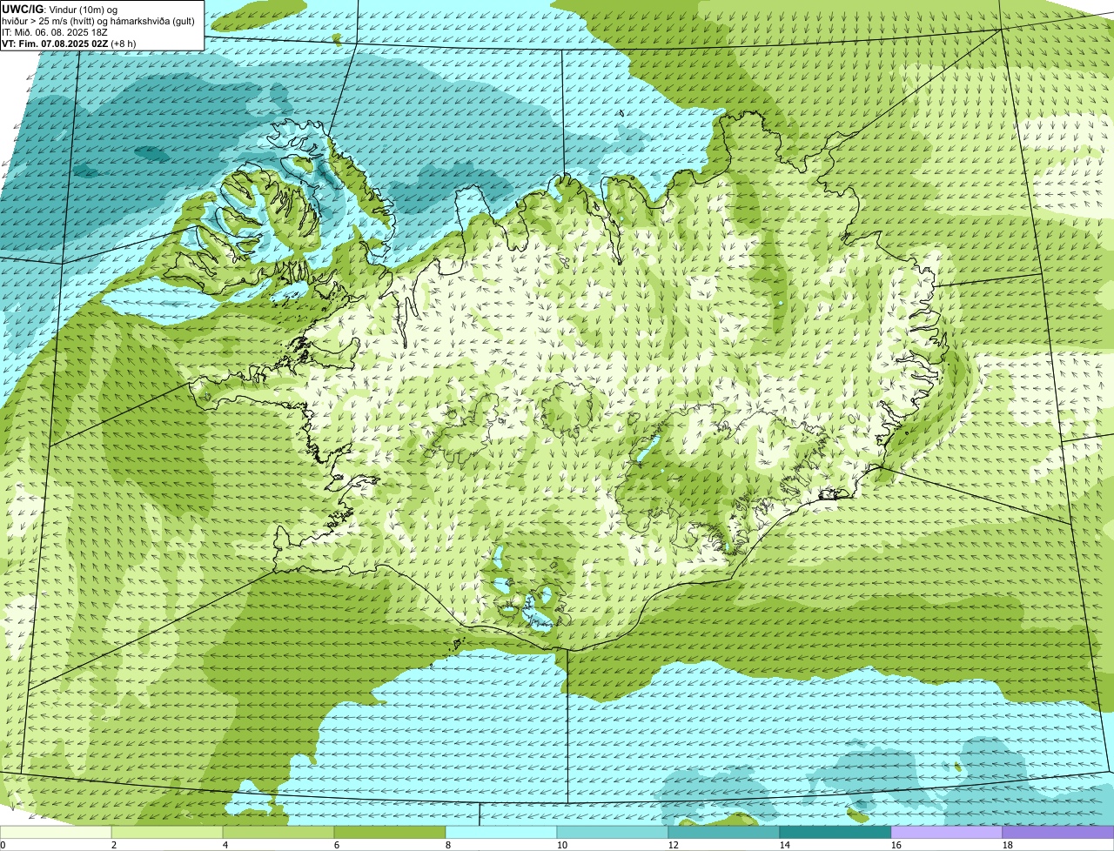Screen dimensions: 1114x851
Task: Click the 4–6 m/s legend color swatch
Action: click(x=278, y=833)
